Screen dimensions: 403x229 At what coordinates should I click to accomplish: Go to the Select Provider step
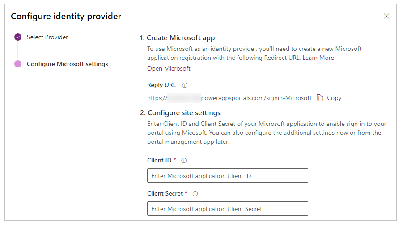[47, 37]
